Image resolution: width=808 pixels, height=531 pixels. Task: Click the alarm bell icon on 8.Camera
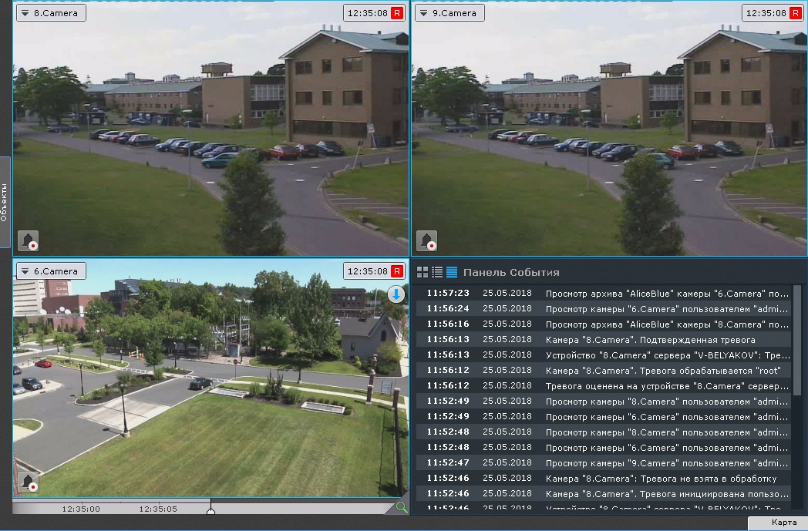tap(29, 240)
